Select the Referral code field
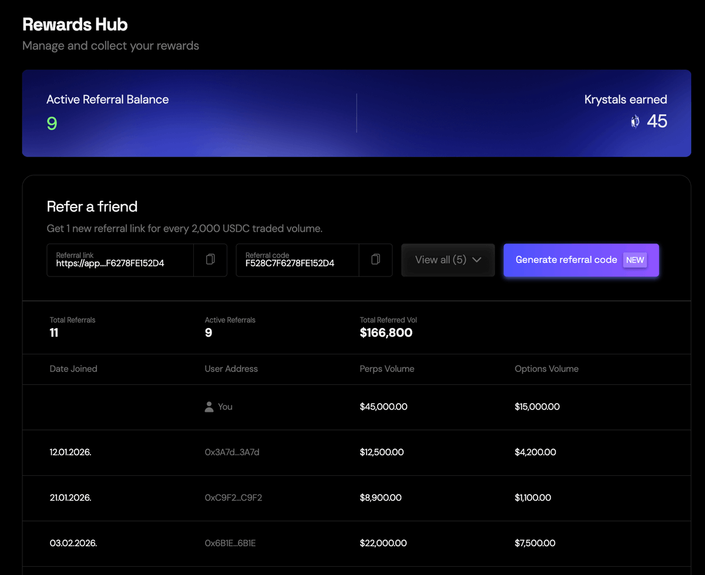705x575 pixels. [x=297, y=260]
